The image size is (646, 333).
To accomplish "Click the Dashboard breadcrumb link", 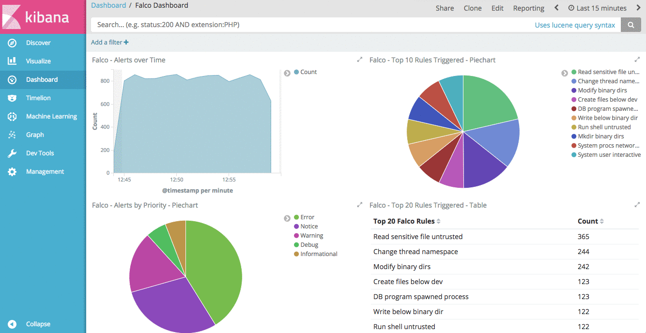I will point(108,5).
